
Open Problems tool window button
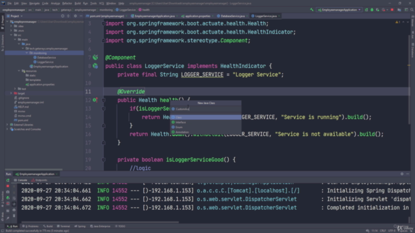pos(30,227)
